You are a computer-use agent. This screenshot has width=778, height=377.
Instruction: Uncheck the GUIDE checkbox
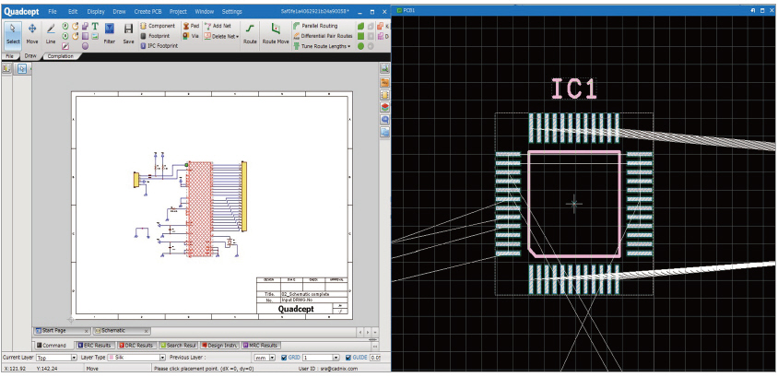(348, 357)
